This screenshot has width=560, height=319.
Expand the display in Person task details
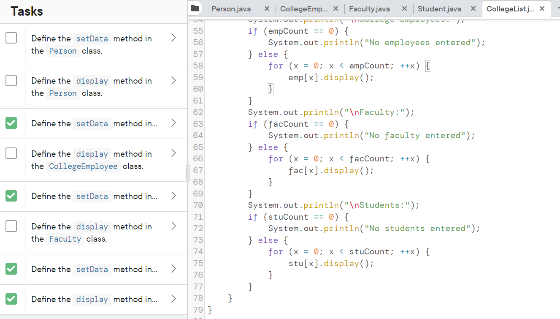coord(173,80)
